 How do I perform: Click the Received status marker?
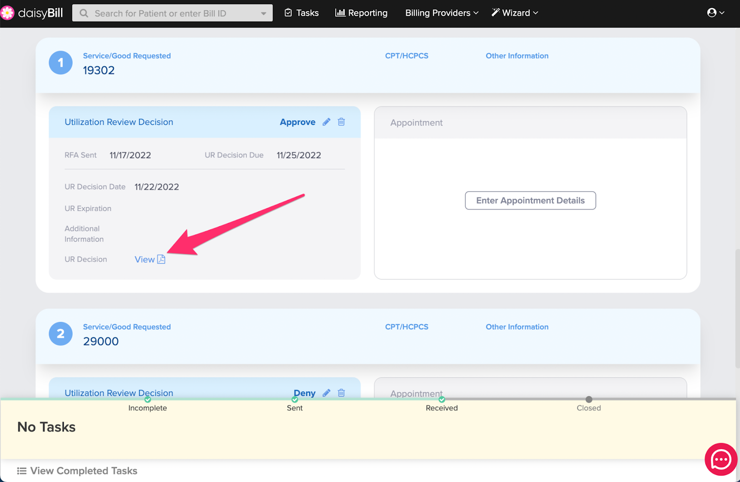pos(442,399)
